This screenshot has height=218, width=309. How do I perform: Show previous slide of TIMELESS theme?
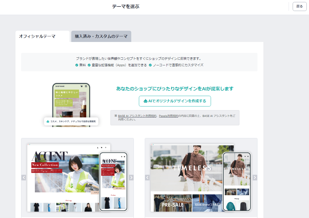pyautogui.click(x=147, y=178)
